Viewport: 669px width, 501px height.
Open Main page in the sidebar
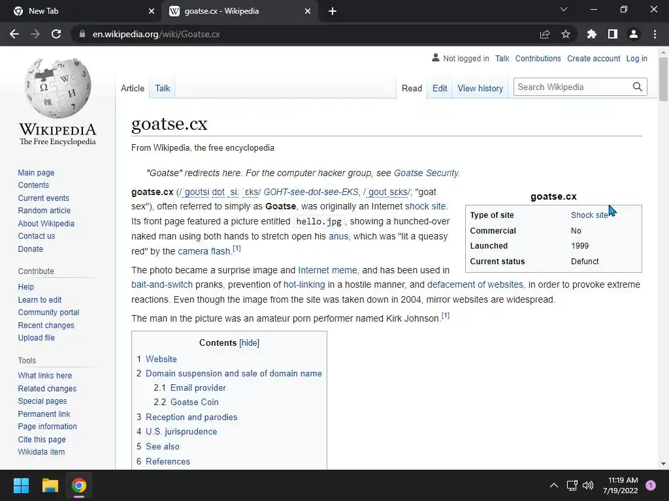coord(37,172)
